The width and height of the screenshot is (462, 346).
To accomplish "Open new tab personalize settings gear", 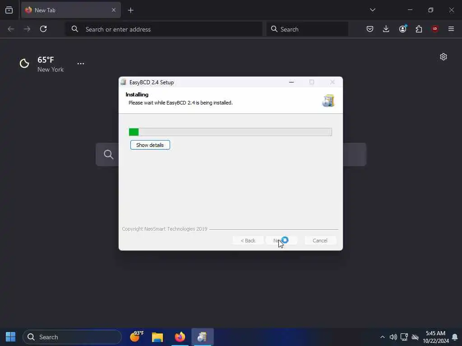I will 444,57.
